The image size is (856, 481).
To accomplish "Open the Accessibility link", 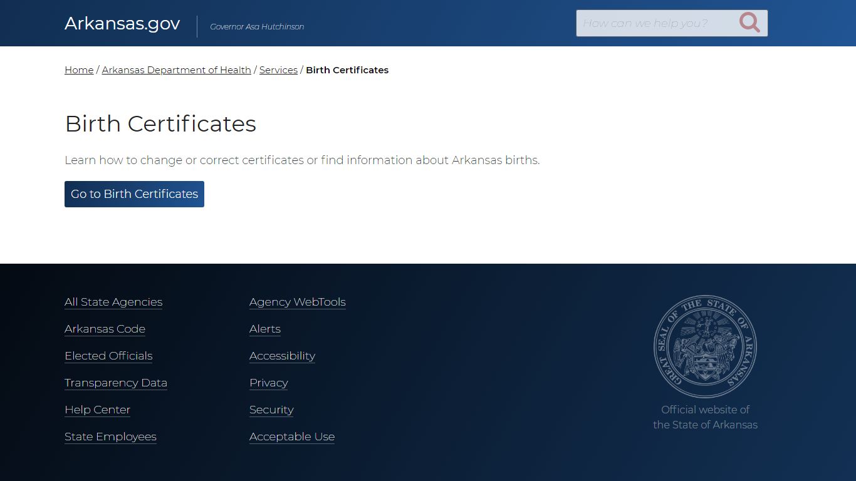I will point(282,356).
